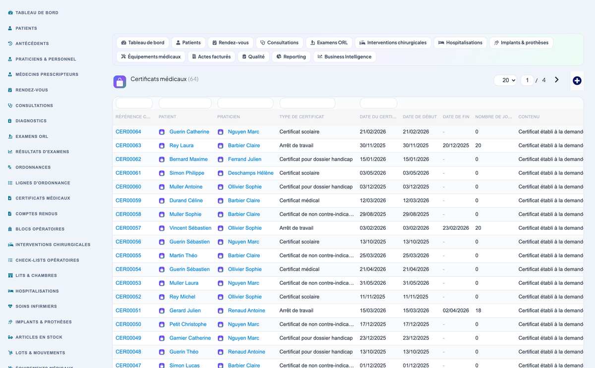Screen dimensions: 595x368
Task: Sort by Type de certificat column header
Action: (x=302, y=117)
